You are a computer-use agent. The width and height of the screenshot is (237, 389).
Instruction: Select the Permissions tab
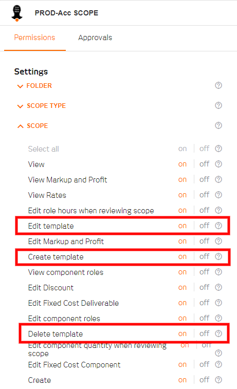point(35,38)
